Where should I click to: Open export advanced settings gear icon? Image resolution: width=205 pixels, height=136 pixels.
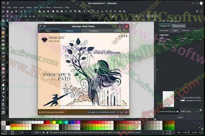click(x=201, y=110)
